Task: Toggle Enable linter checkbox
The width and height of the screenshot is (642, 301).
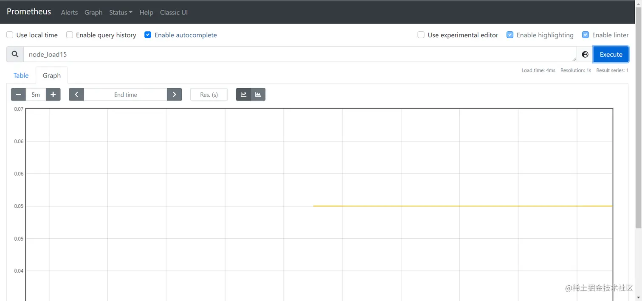Action: [586, 35]
